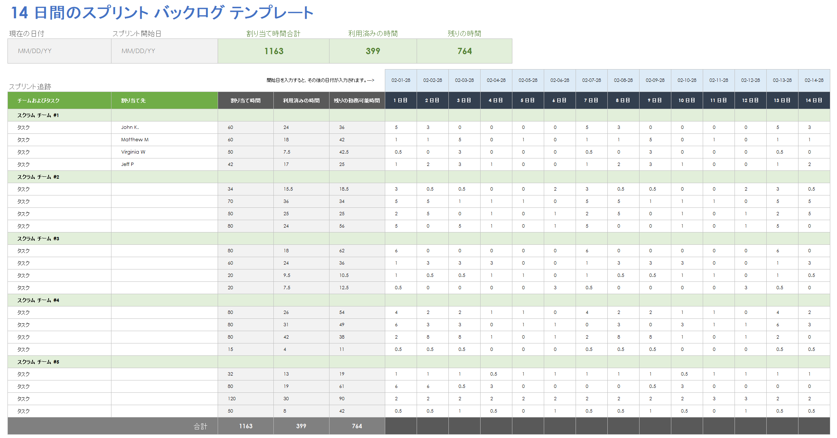Click used time 26 in Team #4
This screenshot has height=438, width=837.
click(x=301, y=312)
